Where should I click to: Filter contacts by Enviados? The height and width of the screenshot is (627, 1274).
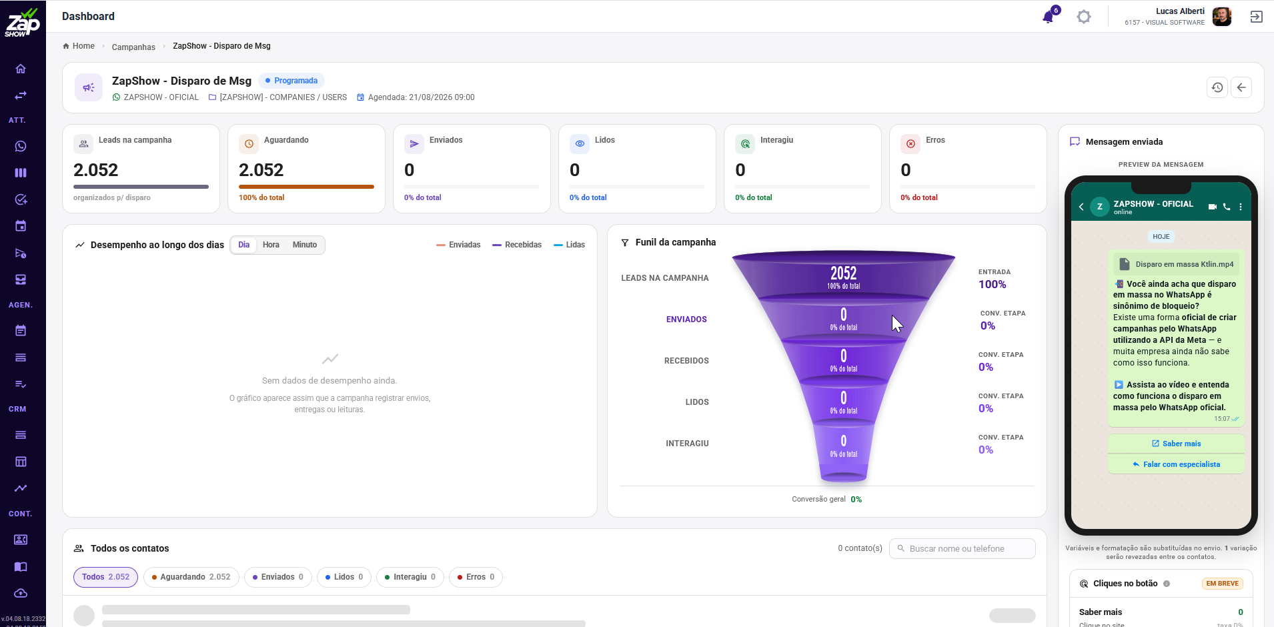tap(278, 577)
